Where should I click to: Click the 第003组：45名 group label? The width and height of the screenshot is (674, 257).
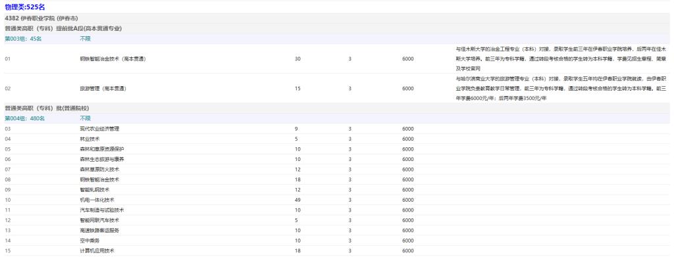23,39
